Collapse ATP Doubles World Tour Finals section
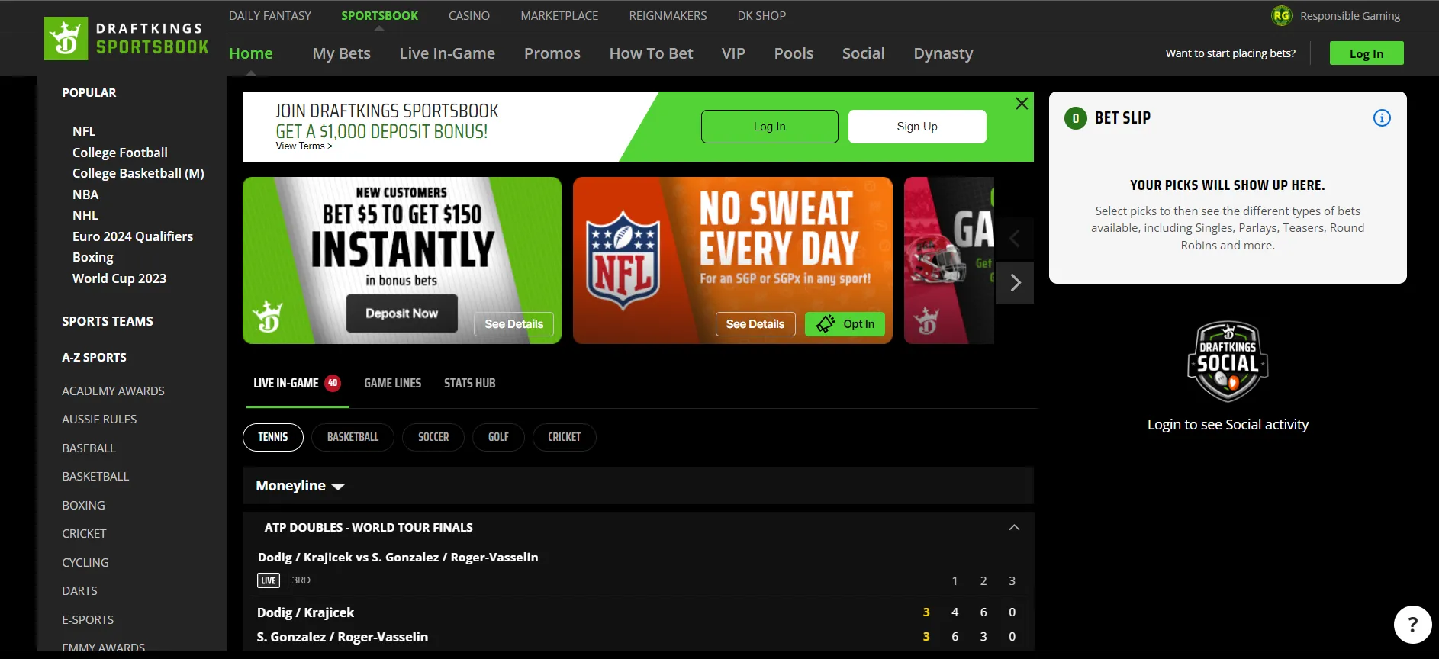Screen dimensions: 1439x659 (x=1014, y=527)
